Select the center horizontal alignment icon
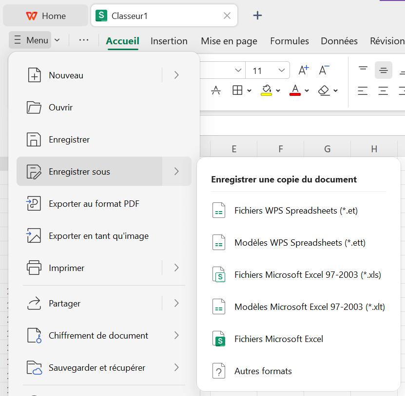This screenshot has height=396, width=405. [384, 90]
